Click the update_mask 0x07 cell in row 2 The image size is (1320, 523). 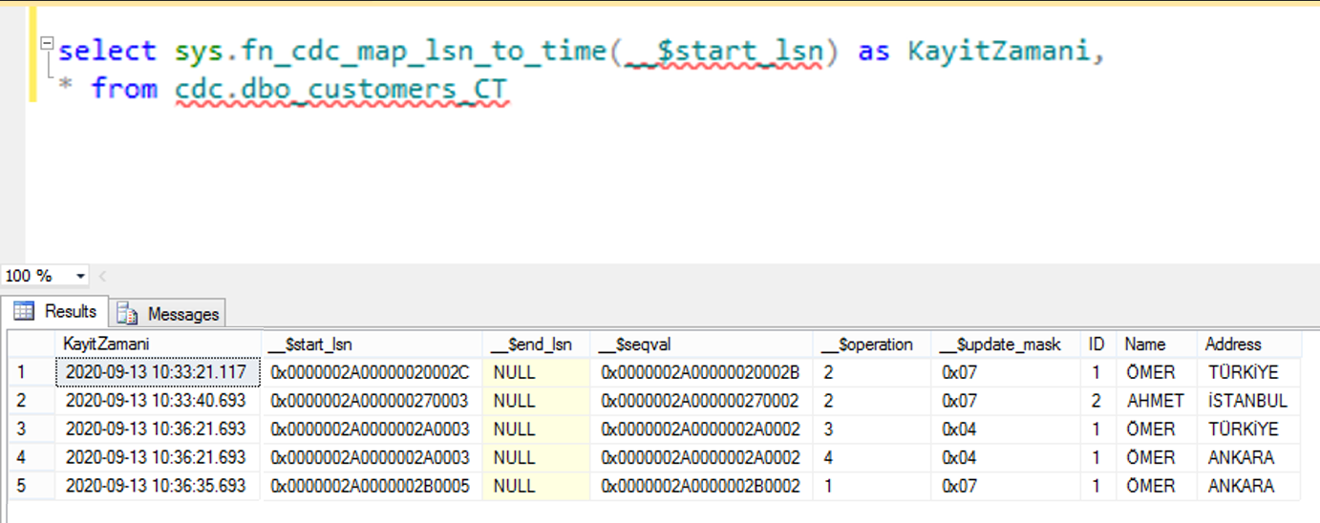tap(1006, 401)
